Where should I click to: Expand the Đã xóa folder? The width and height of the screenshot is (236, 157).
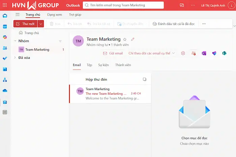click(15, 58)
